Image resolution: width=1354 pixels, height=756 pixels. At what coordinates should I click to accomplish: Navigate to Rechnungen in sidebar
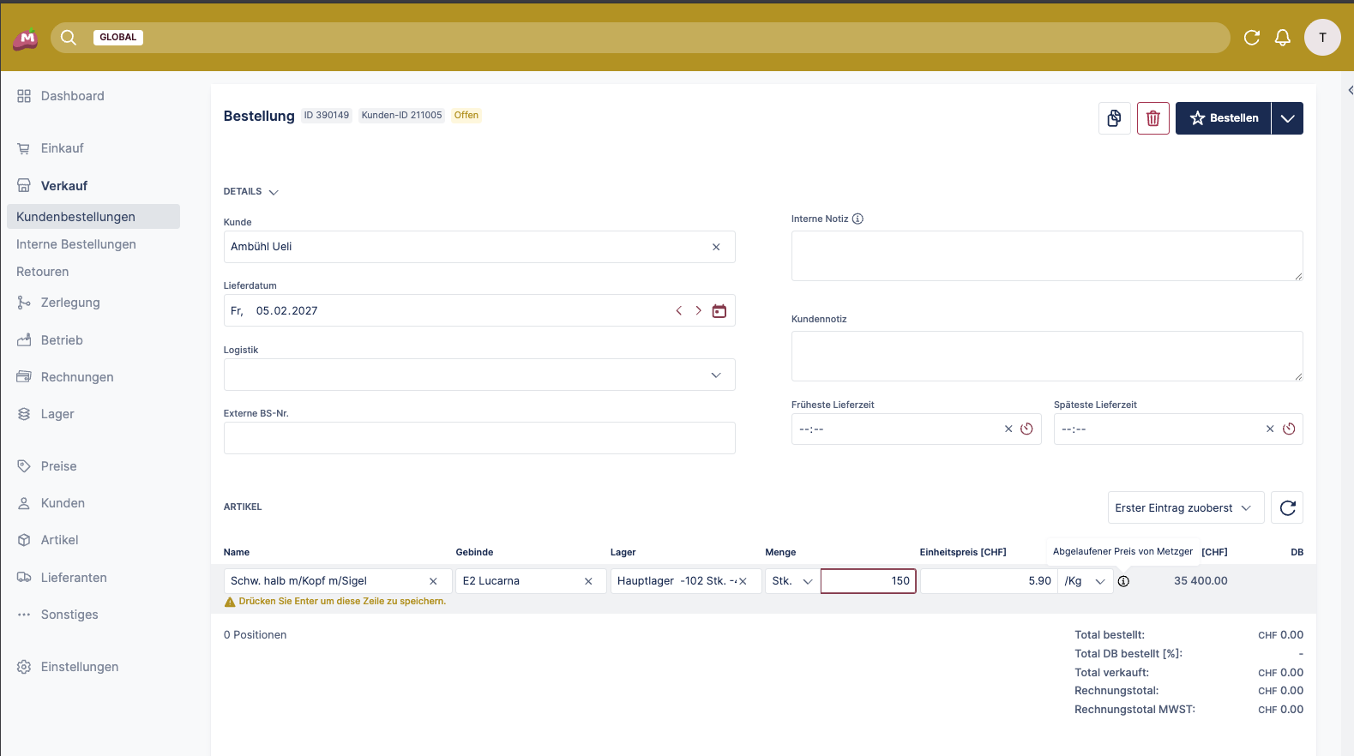click(x=77, y=377)
